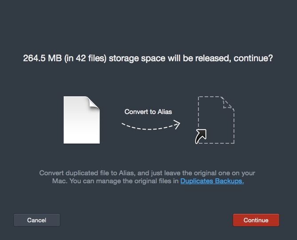Click the arrowhead of the curved arrow
The image size is (297, 240).
[x=177, y=124]
